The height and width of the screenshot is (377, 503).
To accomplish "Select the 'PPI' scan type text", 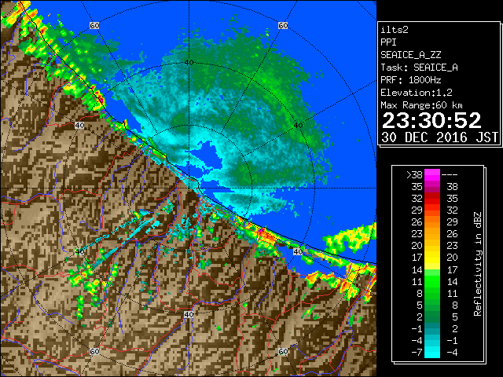I will 388,42.
